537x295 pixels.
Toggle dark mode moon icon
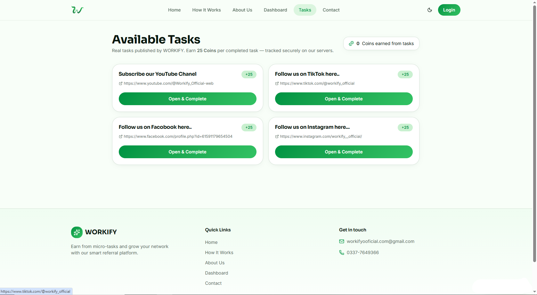click(x=430, y=10)
